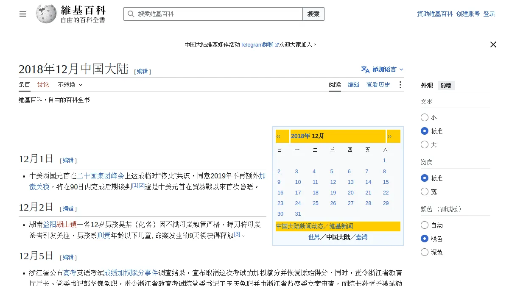This screenshot has height=286, width=509.
Task: Open the hamburger main menu icon
Action: tap(23, 14)
